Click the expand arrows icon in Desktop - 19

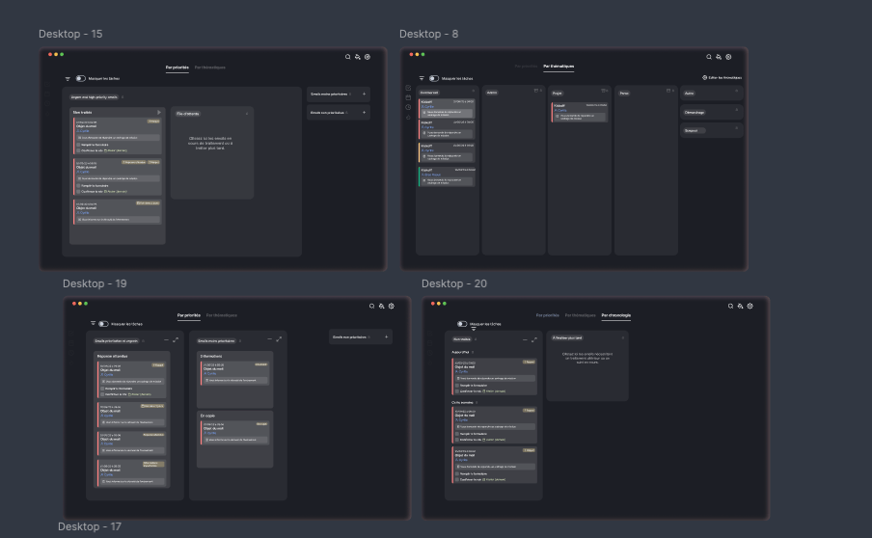177,339
